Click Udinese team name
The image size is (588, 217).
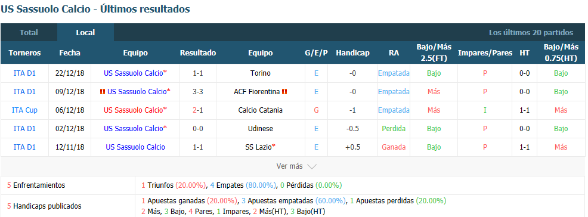click(261, 129)
